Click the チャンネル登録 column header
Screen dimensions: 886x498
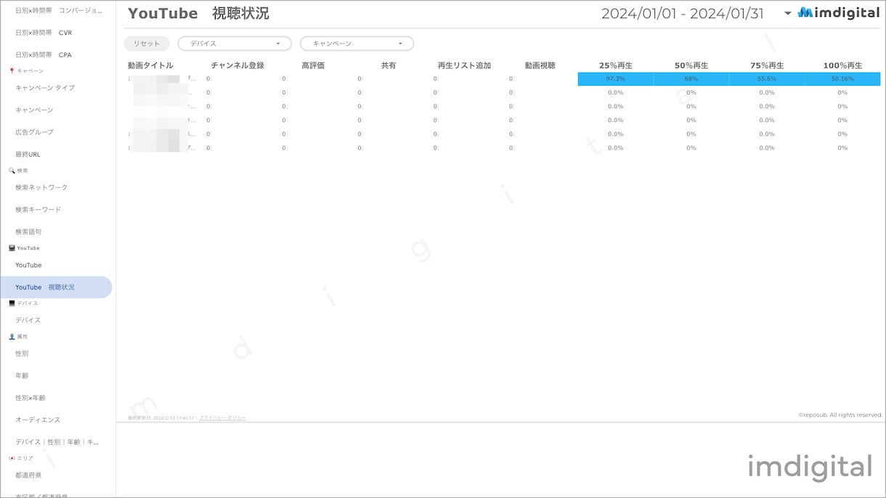237,65
